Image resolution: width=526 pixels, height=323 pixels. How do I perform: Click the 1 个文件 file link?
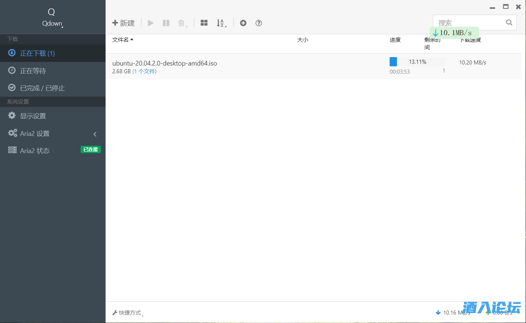[144, 71]
